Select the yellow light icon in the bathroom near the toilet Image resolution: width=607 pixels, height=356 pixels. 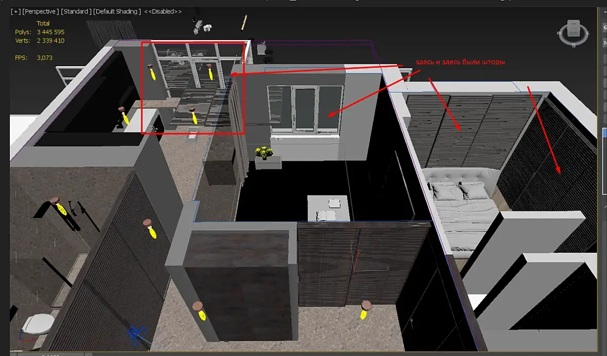60,207
